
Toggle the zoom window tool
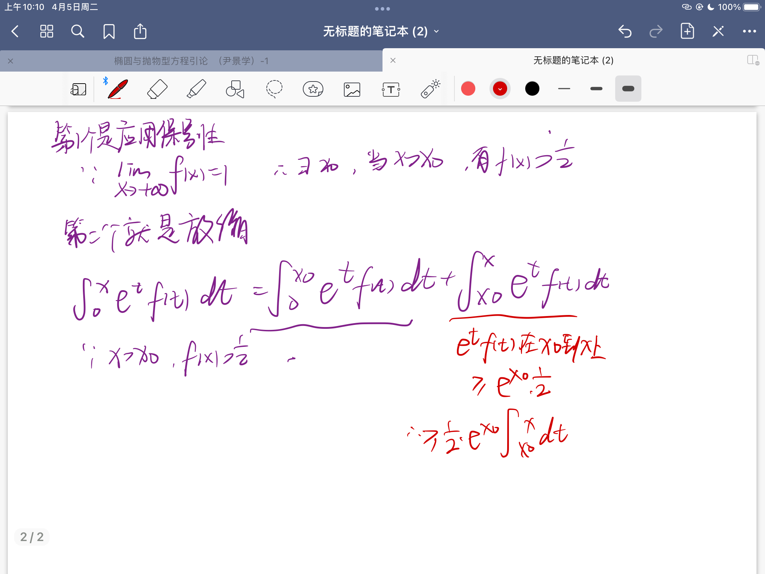[78, 89]
